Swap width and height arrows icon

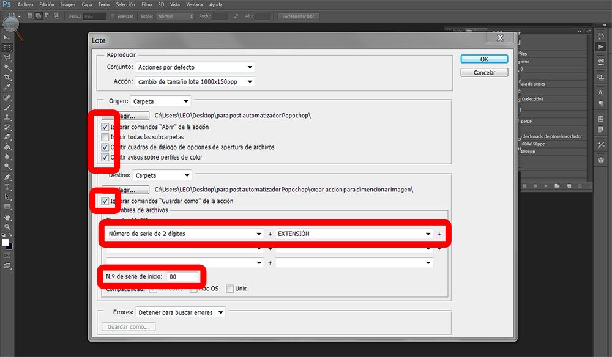pyautogui.click(x=236, y=16)
